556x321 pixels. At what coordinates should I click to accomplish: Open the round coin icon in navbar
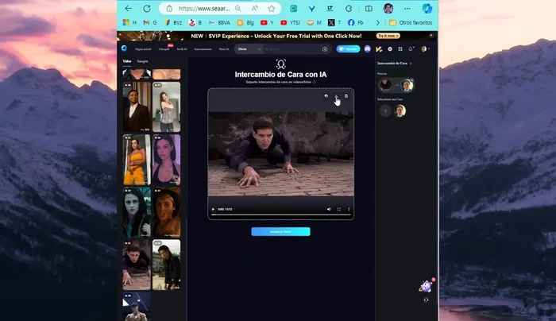(390, 49)
